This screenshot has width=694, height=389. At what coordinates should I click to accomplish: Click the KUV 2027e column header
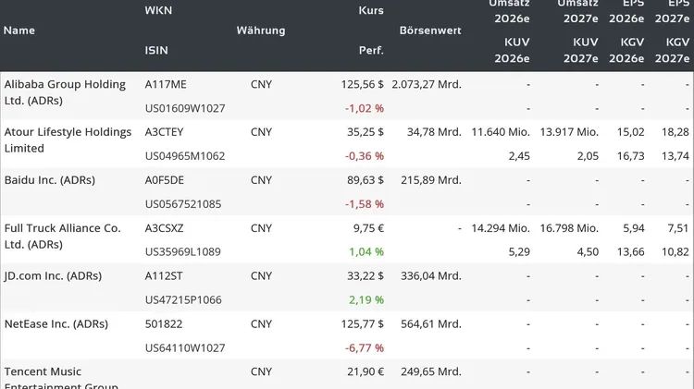pyautogui.click(x=581, y=51)
